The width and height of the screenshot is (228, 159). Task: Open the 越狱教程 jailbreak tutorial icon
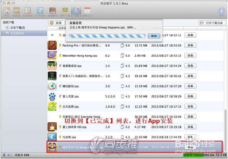(x=53, y=12)
